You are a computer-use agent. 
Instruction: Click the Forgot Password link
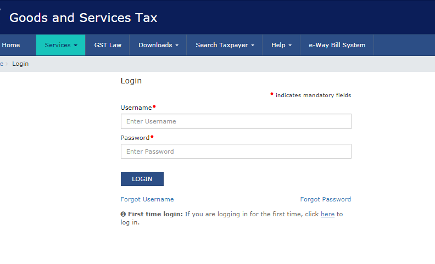325,199
